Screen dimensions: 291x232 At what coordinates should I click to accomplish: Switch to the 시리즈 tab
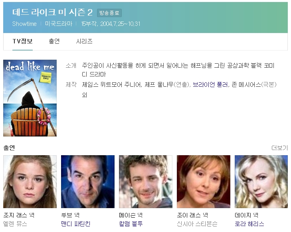click(84, 41)
